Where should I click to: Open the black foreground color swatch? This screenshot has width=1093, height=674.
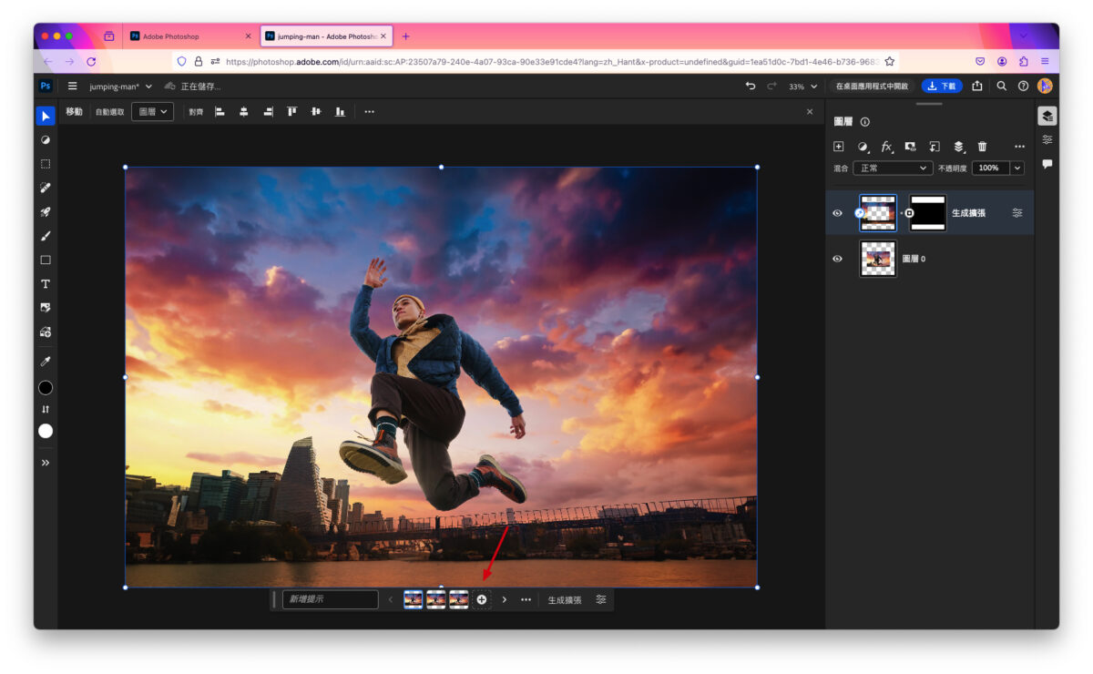[46, 387]
